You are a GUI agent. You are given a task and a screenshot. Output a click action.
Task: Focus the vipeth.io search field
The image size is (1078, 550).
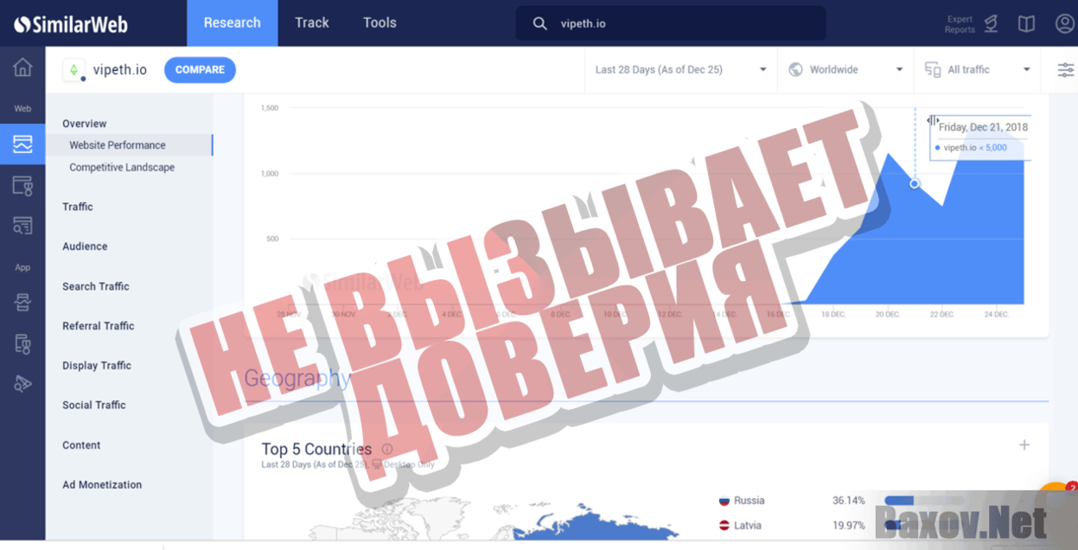(x=671, y=23)
